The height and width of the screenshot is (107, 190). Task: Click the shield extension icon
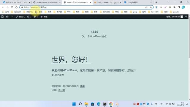pyautogui.click(x=156, y=7)
